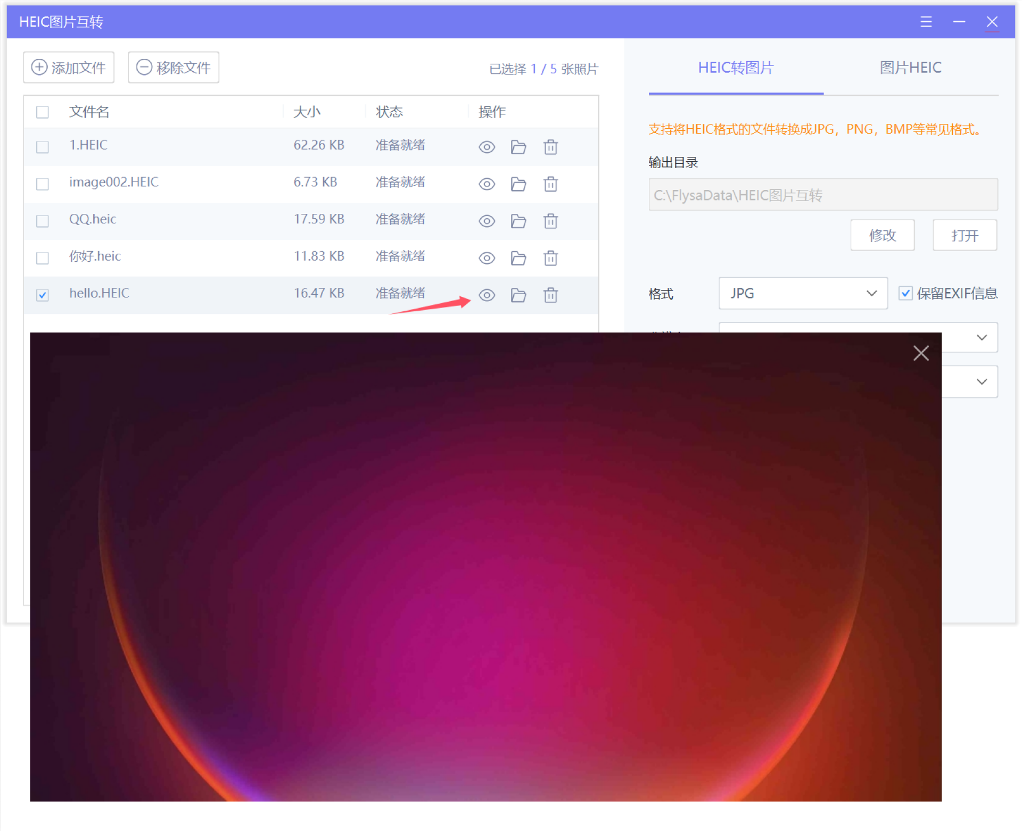1022x831 pixels.
Task: Switch to 图片HEIC tab
Action: pyautogui.click(x=910, y=68)
